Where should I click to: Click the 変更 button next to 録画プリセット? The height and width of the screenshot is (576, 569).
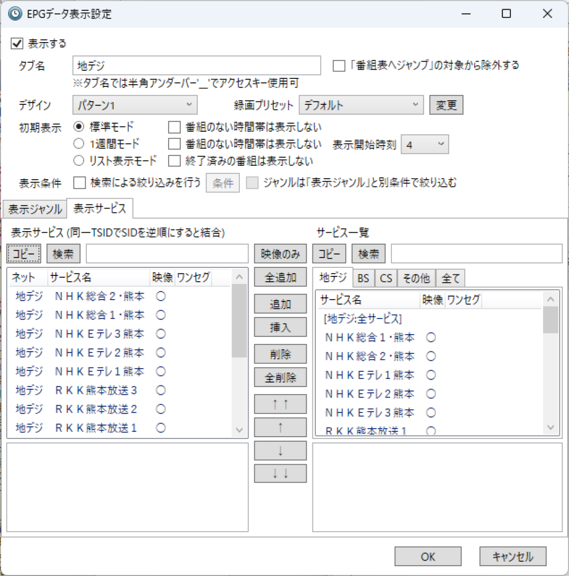click(x=446, y=105)
